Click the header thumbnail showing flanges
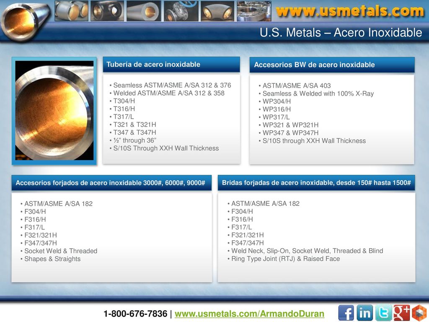 click(254, 11)
